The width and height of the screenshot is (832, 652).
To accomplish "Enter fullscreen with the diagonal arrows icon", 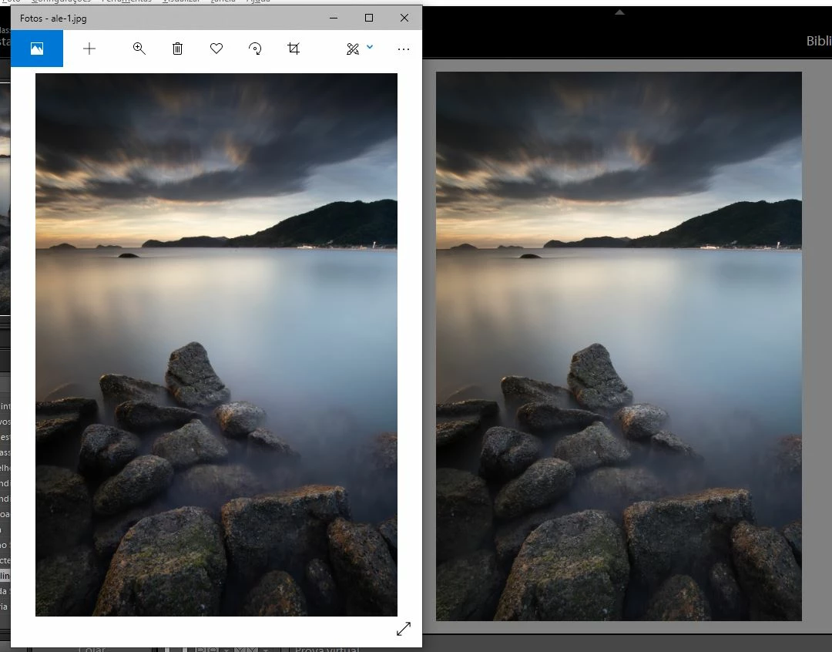I will click(x=404, y=629).
